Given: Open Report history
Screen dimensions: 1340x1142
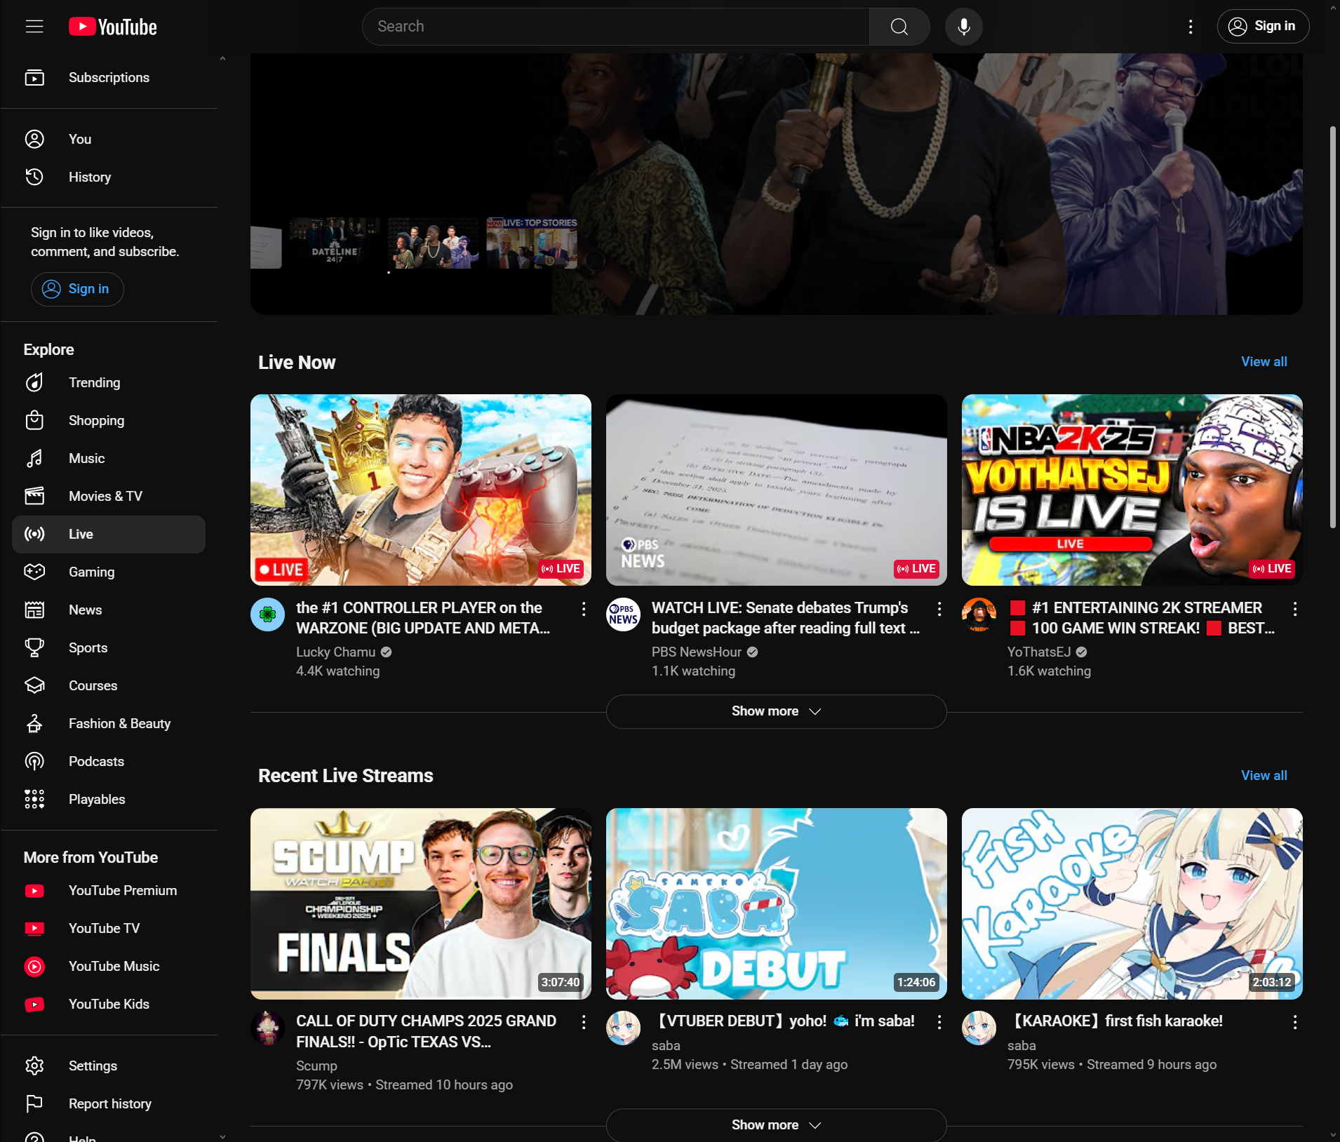Looking at the screenshot, I should [109, 1104].
